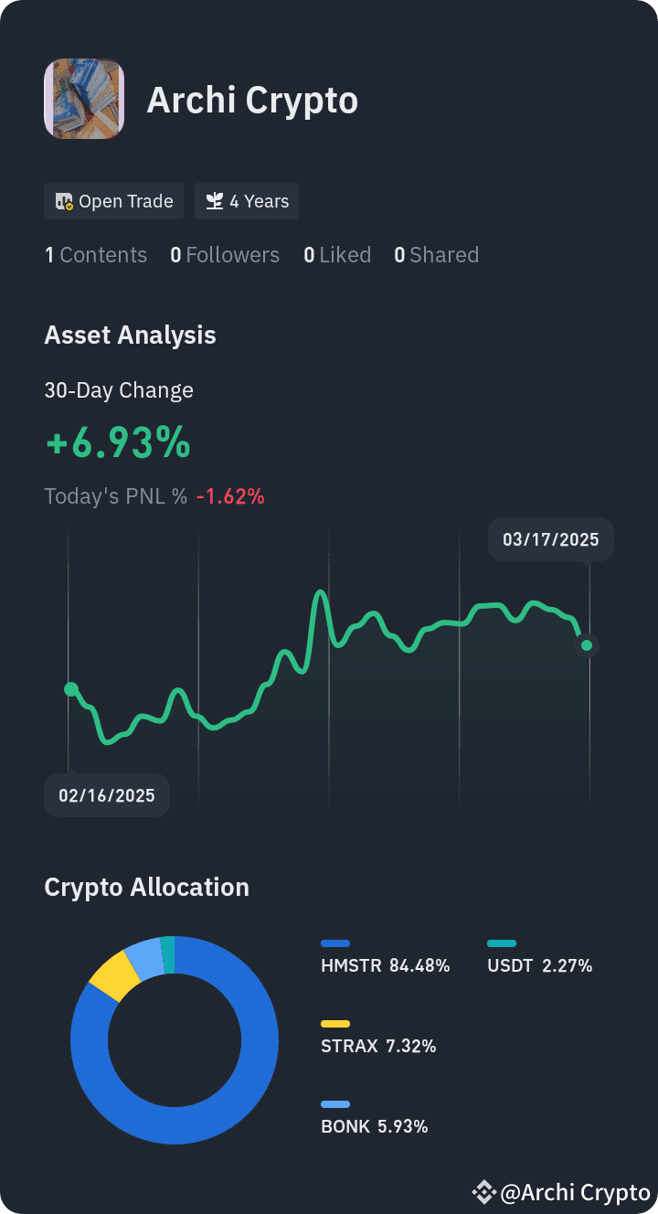This screenshot has width=658, height=1214.
Task: View the Liked count
Action: tap(337, 255)
